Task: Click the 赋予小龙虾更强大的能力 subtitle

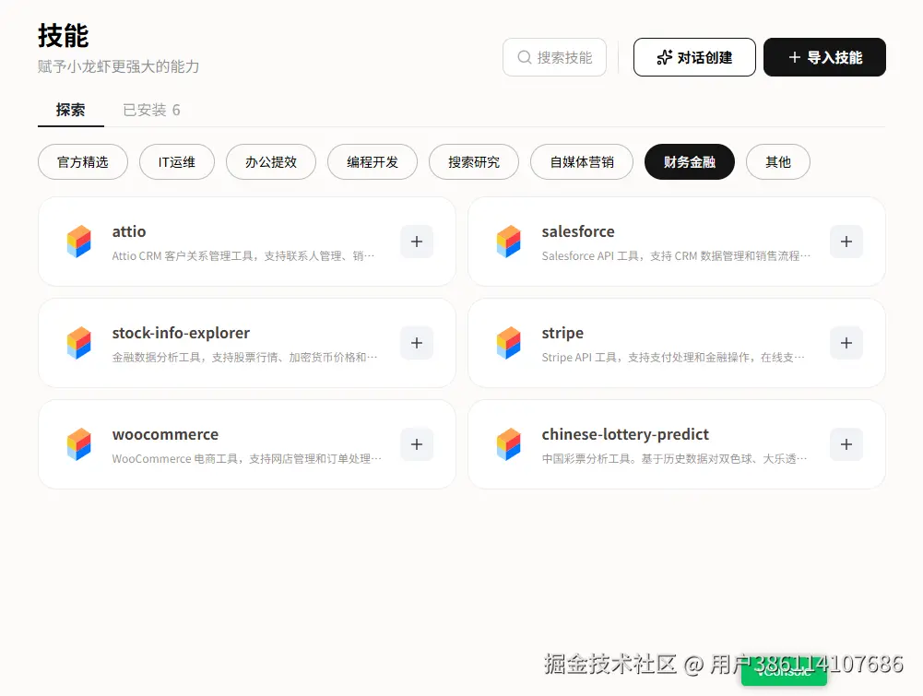Action: click(118, 66)
